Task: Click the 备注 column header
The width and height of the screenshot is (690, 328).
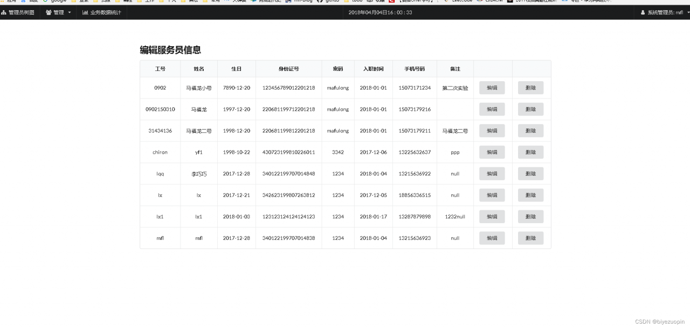Action: click(456, 69)
